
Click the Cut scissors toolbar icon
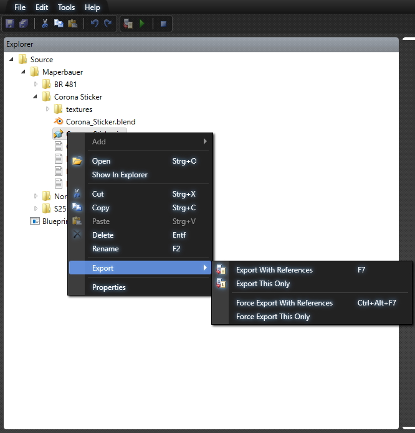[45, 24]
